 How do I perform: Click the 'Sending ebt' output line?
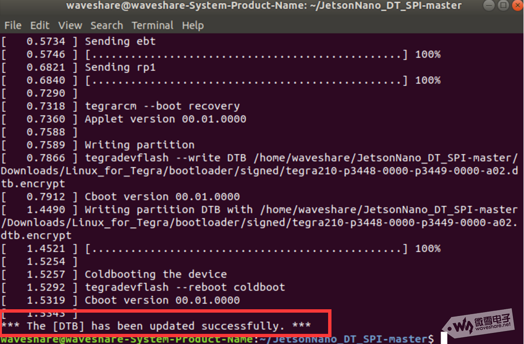120,41
